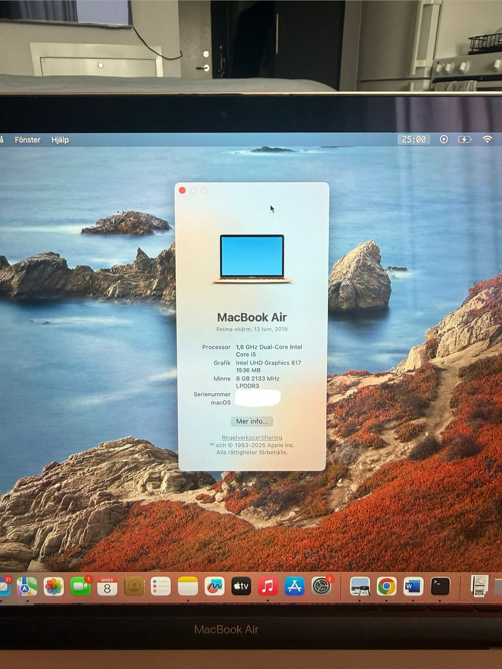Open the Freeform app in the Dock

coord(214,586)
